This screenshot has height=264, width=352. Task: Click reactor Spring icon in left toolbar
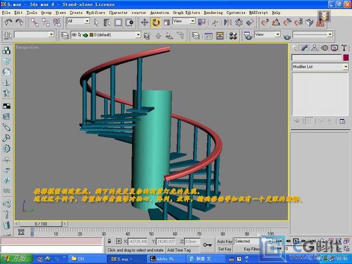pyautogui.click(x=6, y=116)
